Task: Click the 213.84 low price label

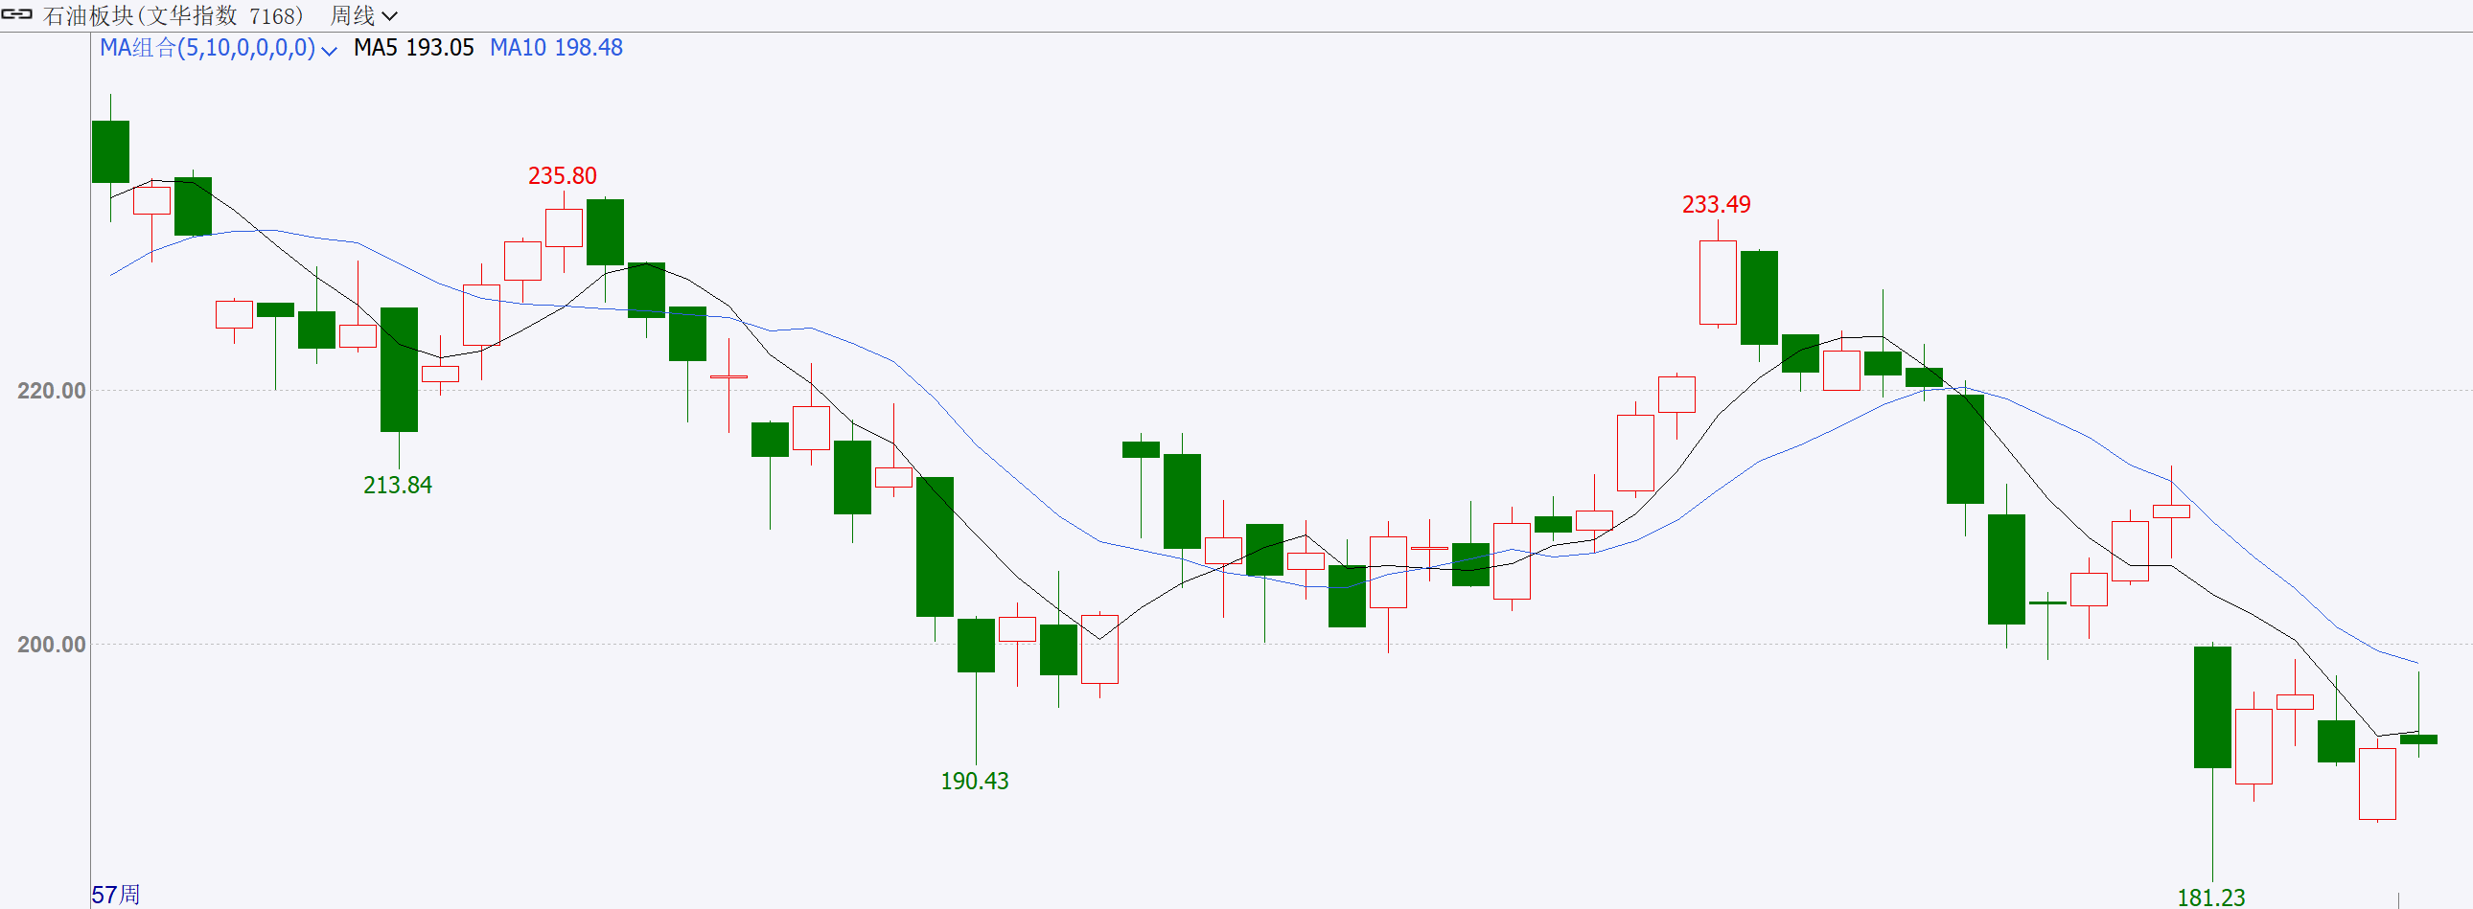Action: [398, 486]
